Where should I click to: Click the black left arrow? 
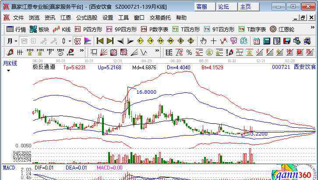[x=120, y=41]
